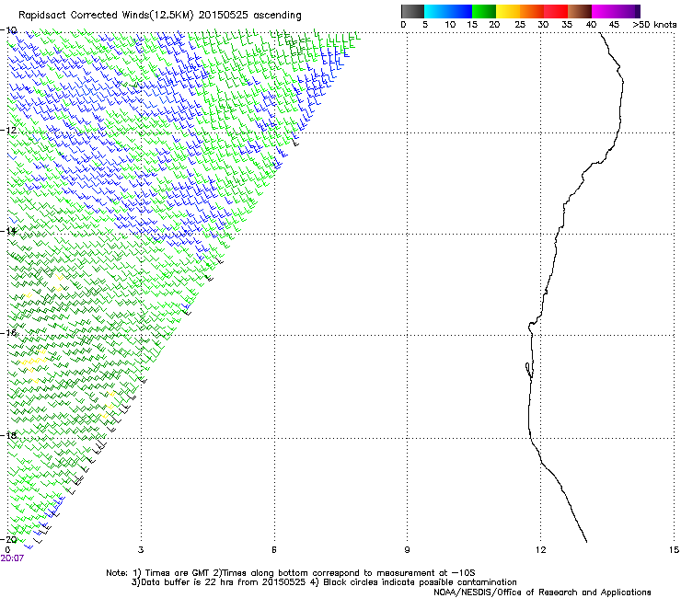Click the gray 0-5 knots color band

412,11
